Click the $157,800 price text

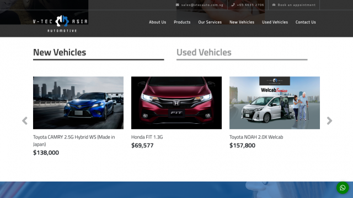242,145
